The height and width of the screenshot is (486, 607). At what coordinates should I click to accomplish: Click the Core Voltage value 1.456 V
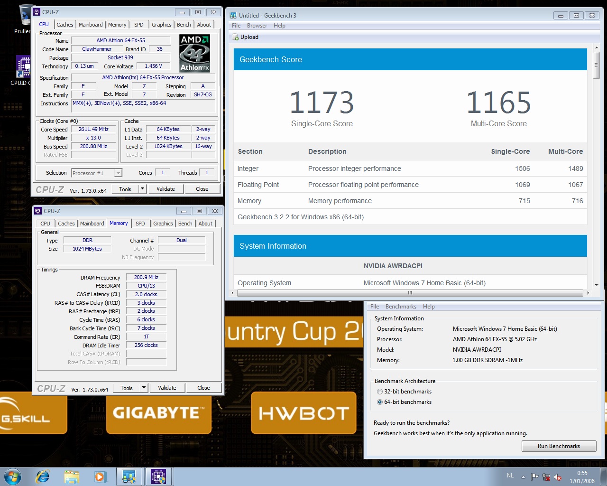pos(153,66)
